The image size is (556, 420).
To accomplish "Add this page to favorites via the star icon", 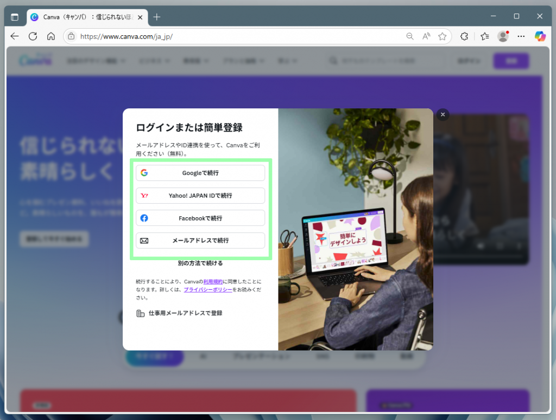I will 443,36.
